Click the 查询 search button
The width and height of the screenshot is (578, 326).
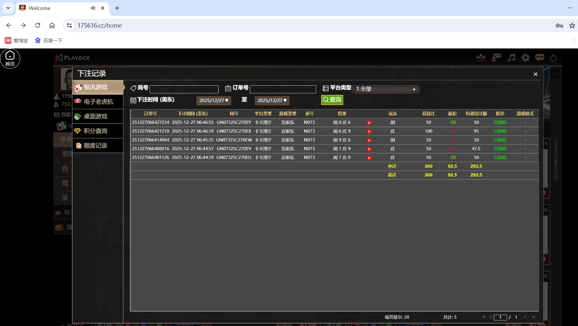pos(332,100)
